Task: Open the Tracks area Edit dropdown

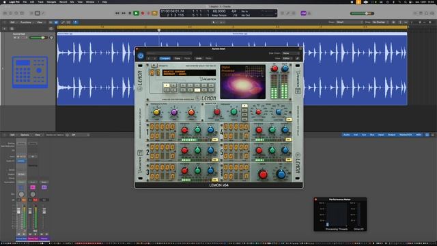Action: click(x=13, y=23)
